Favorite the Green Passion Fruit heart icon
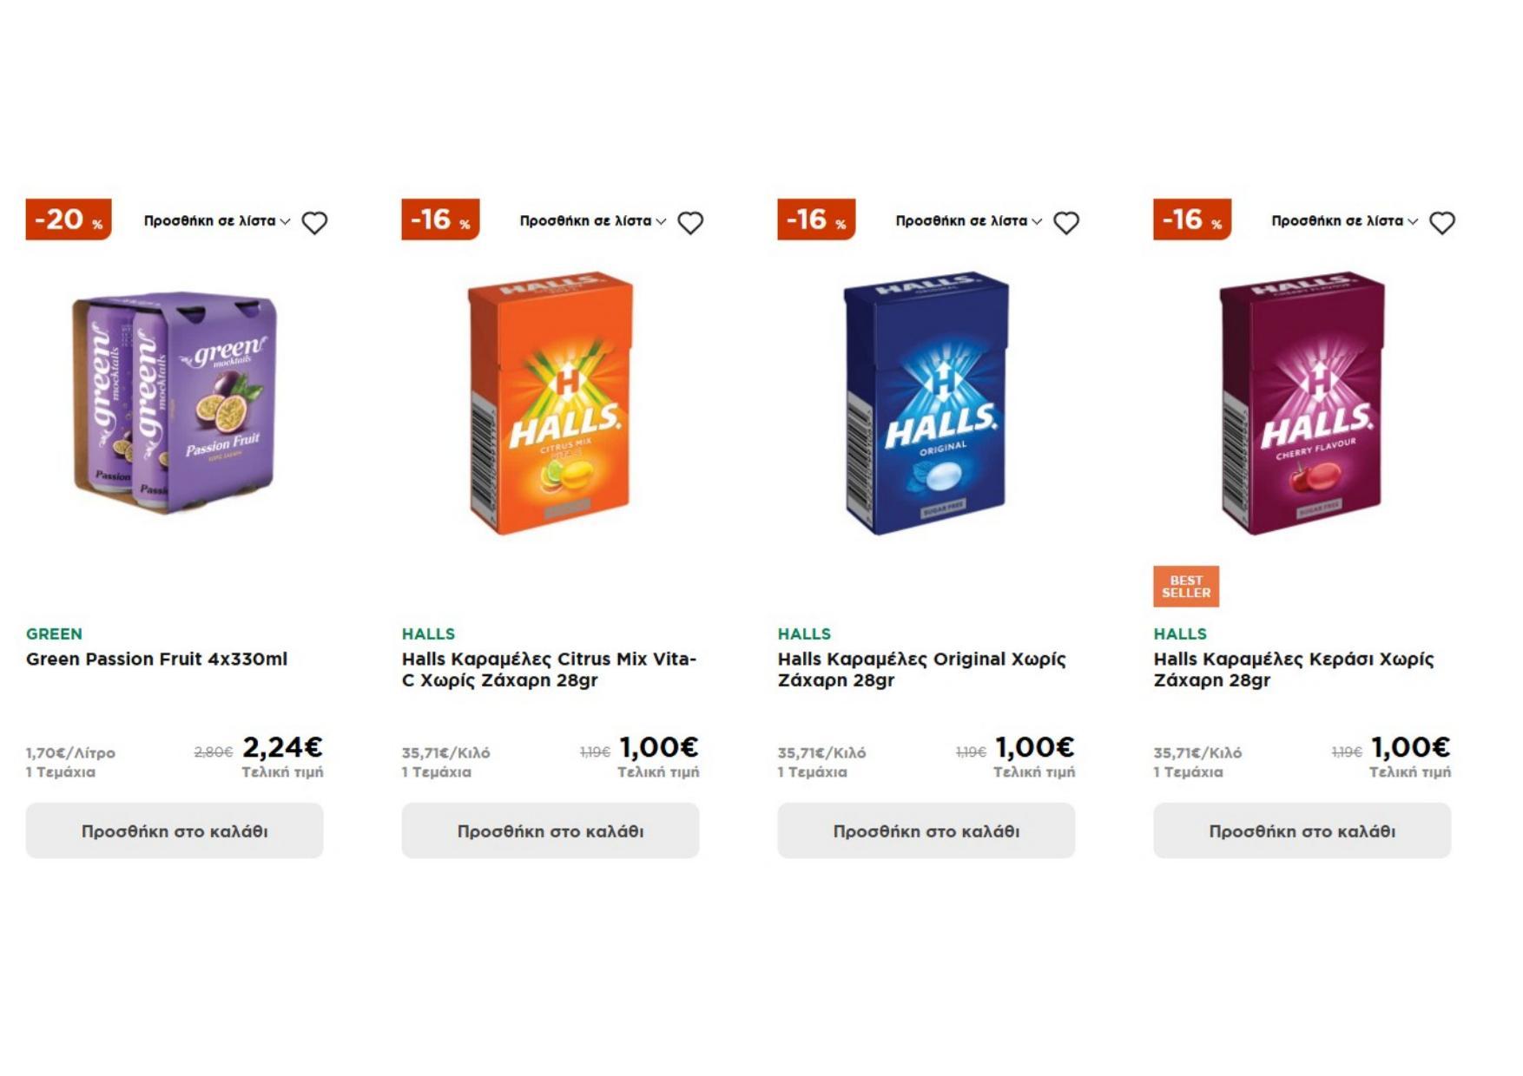The image size is (1523, 1076). click(314, 223)
